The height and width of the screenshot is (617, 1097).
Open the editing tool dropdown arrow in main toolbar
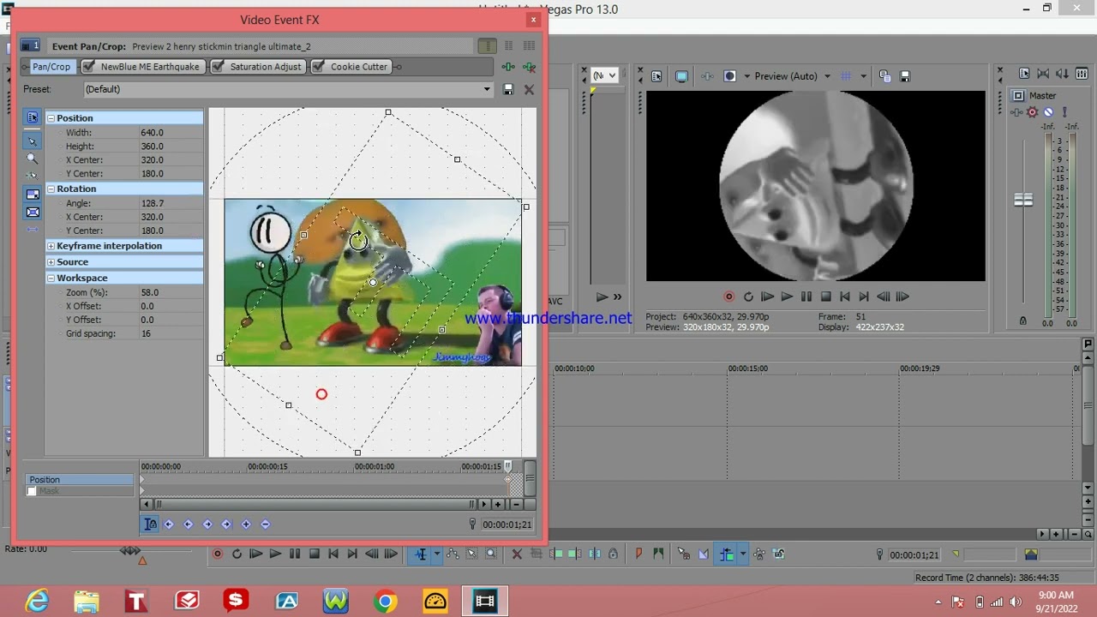pos(437,554)
